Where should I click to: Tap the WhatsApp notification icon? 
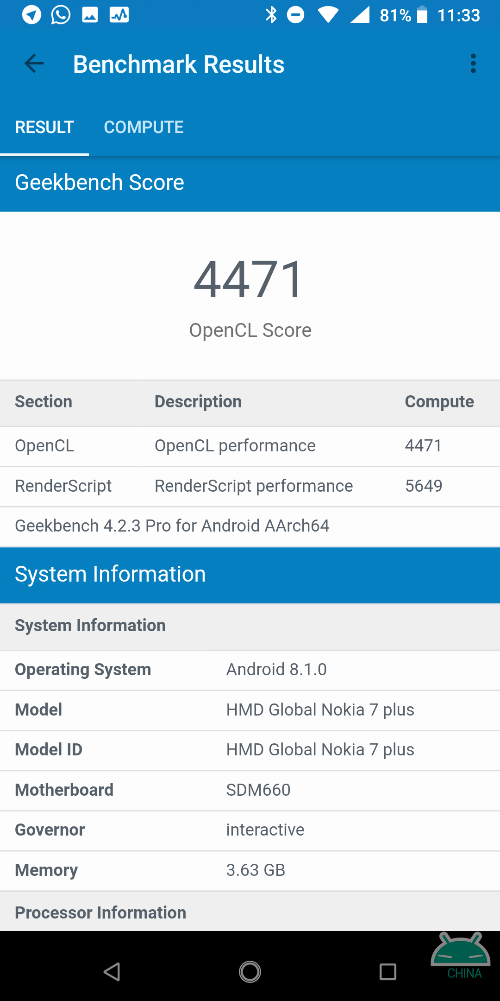[61, 15]
